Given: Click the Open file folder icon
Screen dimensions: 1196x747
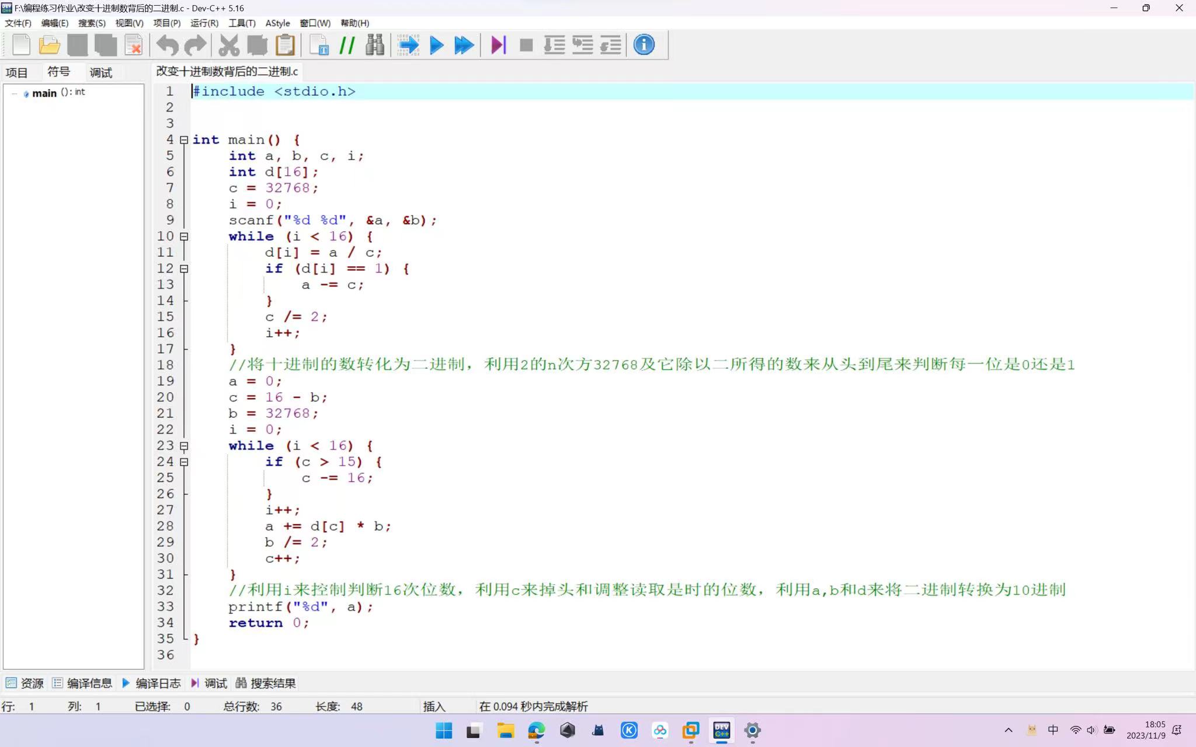Looking at the screenshot, I should click(50, 45).
